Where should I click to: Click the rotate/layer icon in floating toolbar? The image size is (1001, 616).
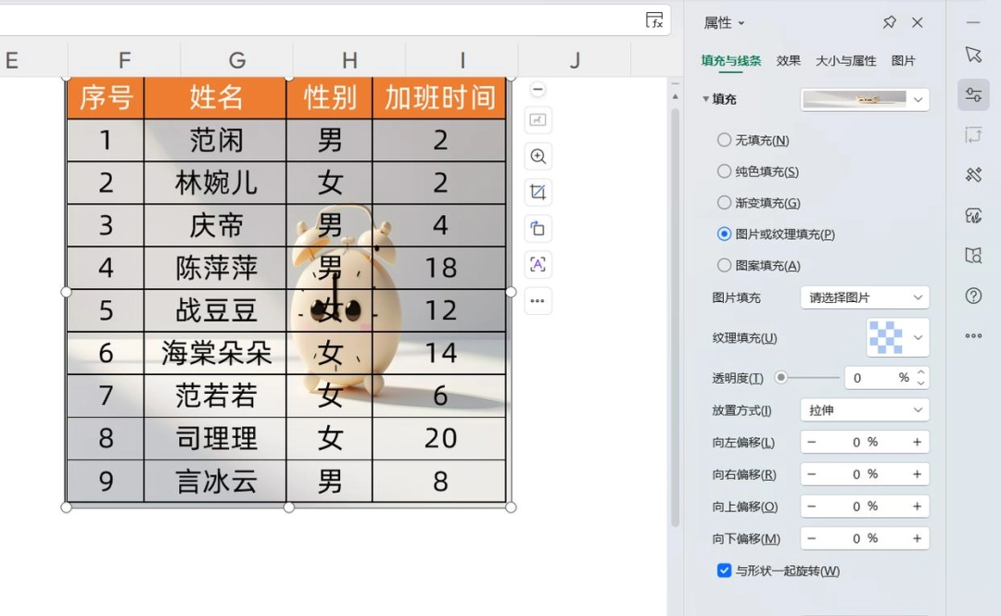coord(538,229)
